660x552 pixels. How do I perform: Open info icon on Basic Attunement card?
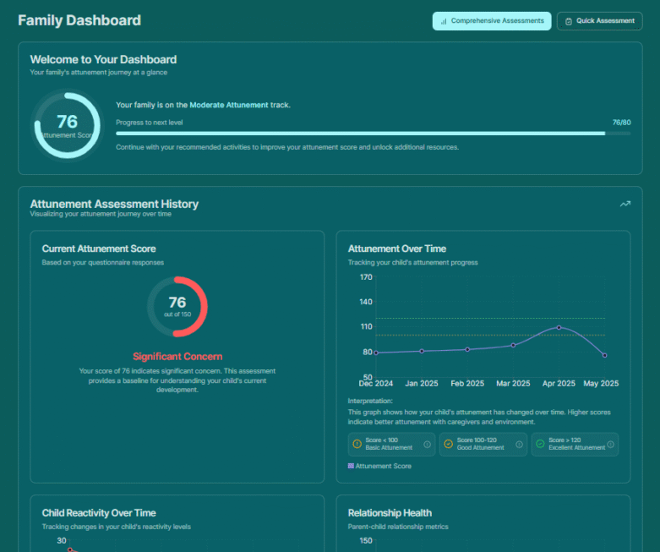(428, 444)
